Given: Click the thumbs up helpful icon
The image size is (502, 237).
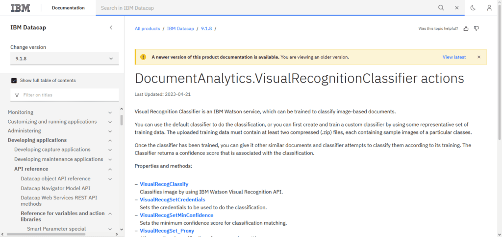Looking at the screenshot, I should point(466,29).
